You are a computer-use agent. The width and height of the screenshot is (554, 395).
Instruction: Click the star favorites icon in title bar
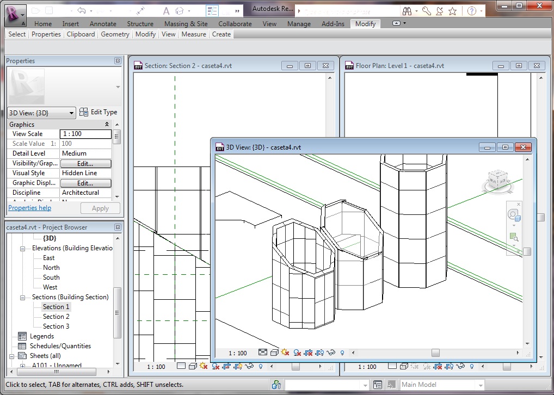coord(452,11)
